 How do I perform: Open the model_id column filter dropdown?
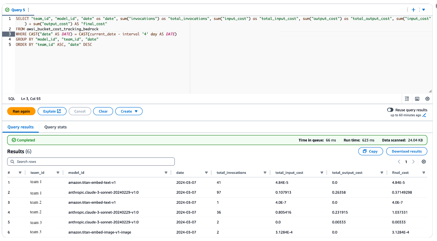click(166, 172)
